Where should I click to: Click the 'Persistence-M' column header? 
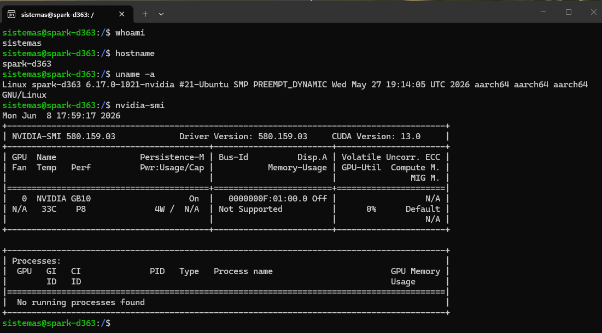(172, 157)
